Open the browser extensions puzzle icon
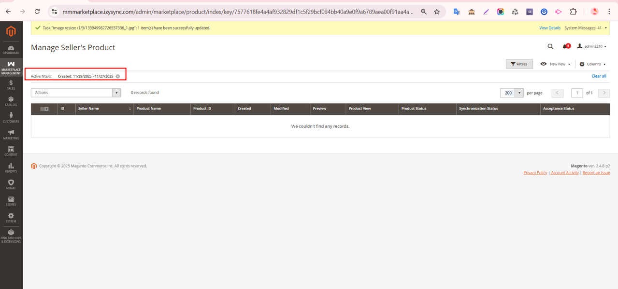 click(574, 12)
